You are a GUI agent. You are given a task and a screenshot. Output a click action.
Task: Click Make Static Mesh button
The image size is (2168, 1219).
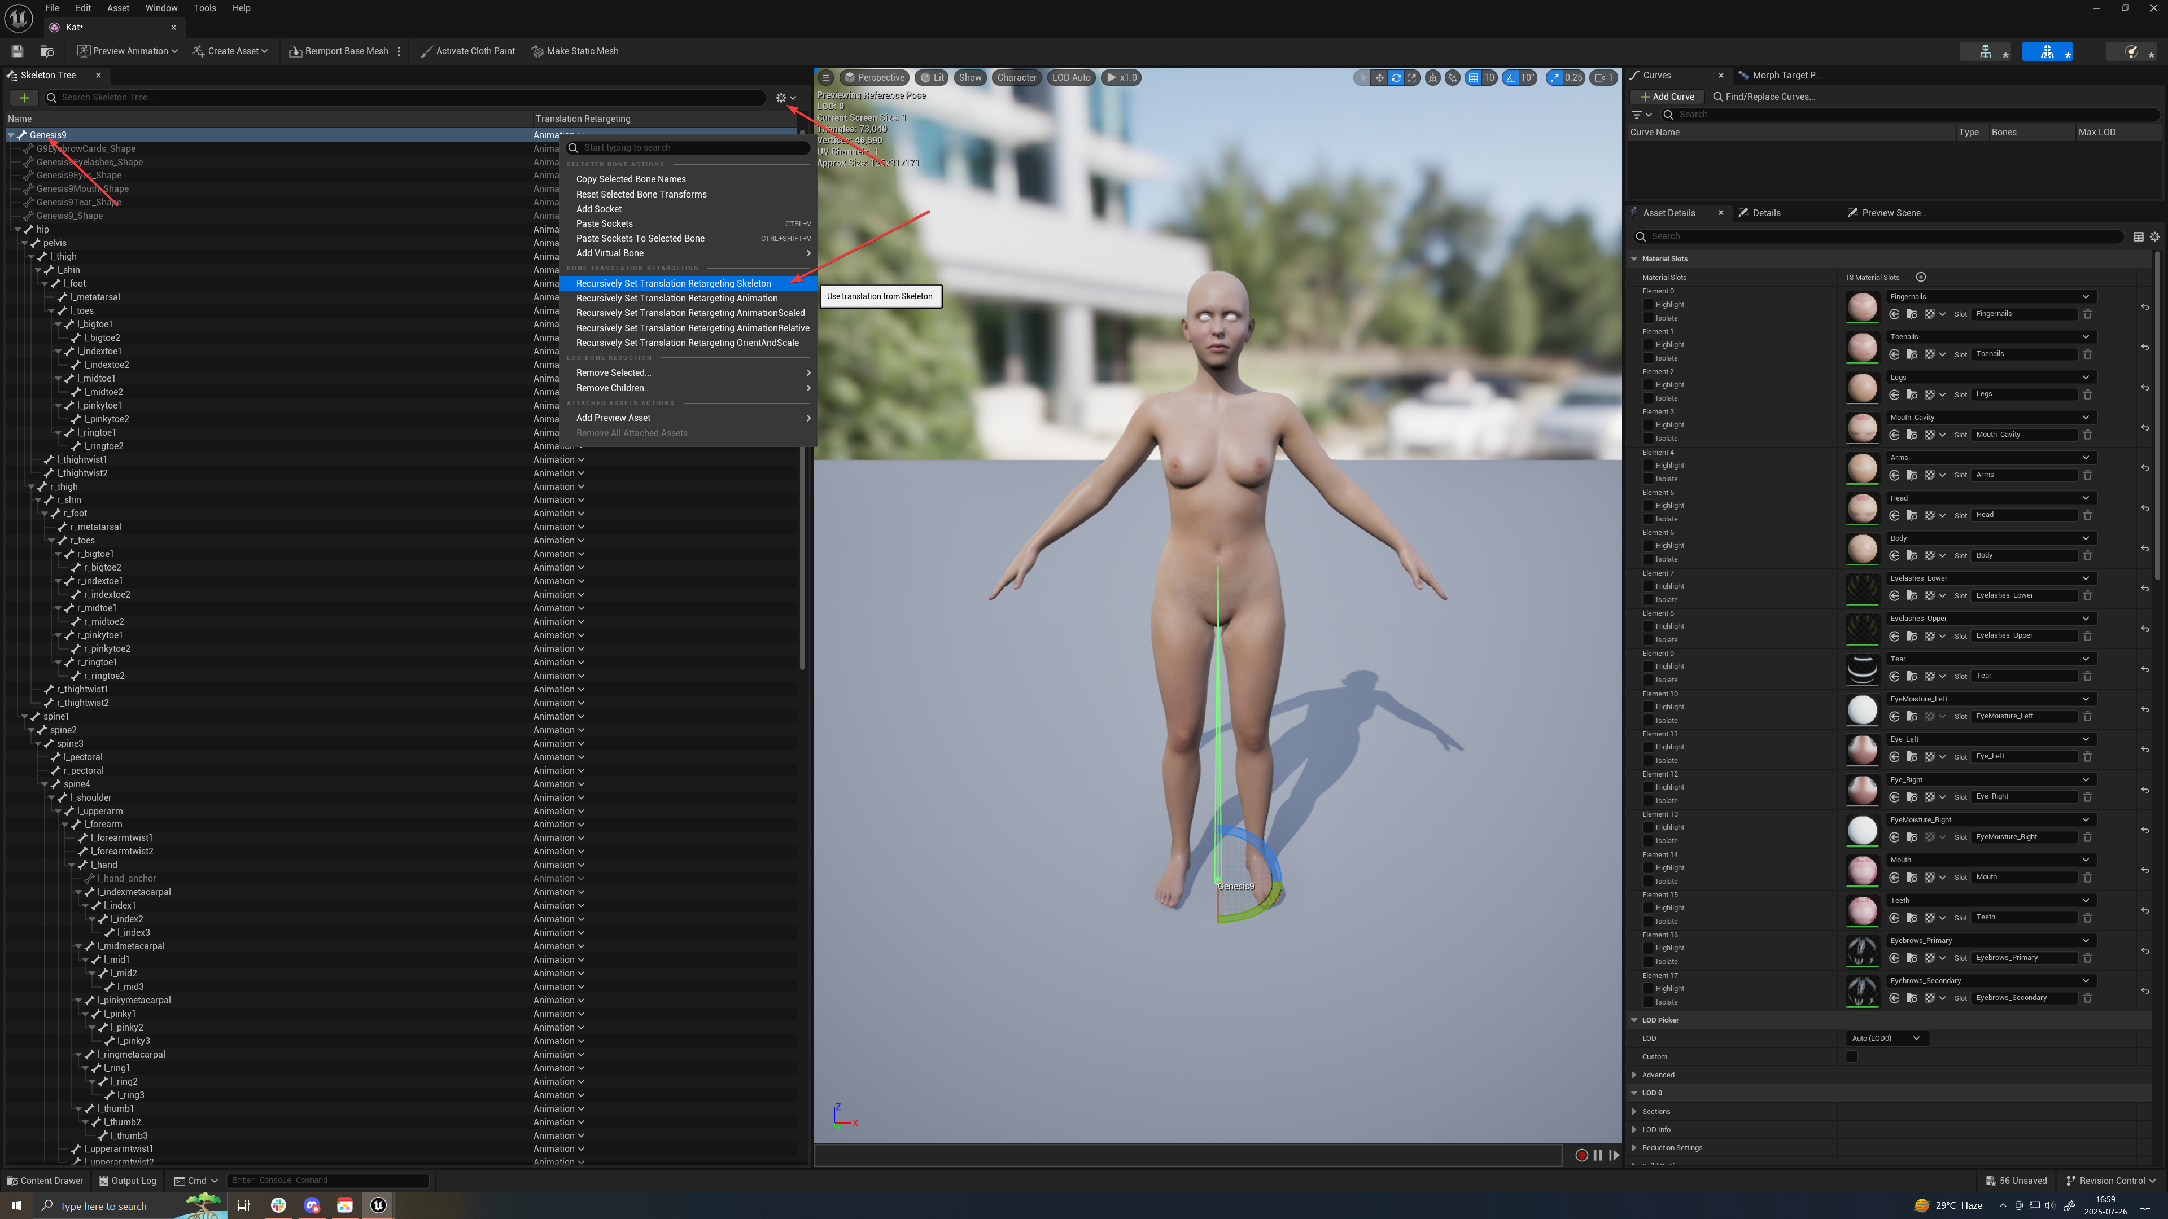click(576, 51)
